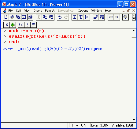Insert text with the T icon
Viewport: 137px width, 129px height.
click(x=81, y=17)
